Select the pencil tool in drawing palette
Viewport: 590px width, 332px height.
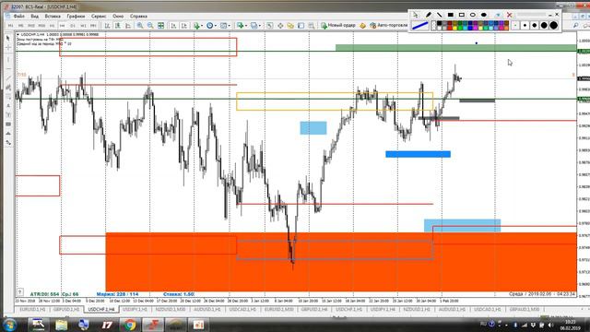click(x=428, y=15)
